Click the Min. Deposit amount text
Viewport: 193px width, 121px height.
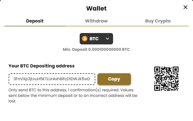(x=96, y=50)
